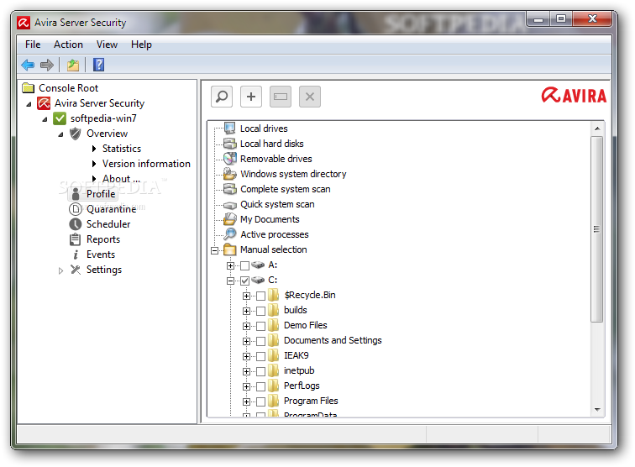Click the magnifier Scan profile button

click(222, 97)
